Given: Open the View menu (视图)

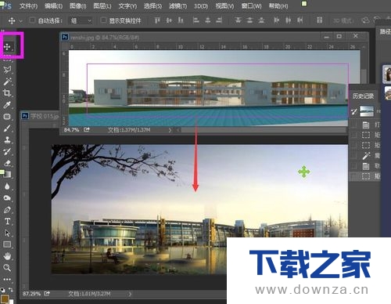Looking at the screenshot, I should point(224,5).
